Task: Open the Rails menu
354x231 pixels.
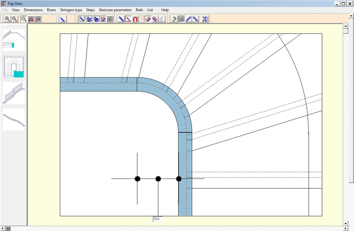Action: [139, 10]
